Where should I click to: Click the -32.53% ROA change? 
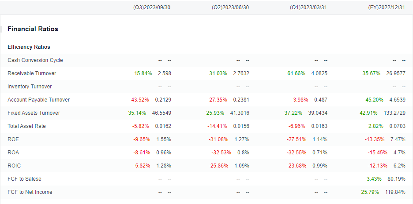coord(221,153)
